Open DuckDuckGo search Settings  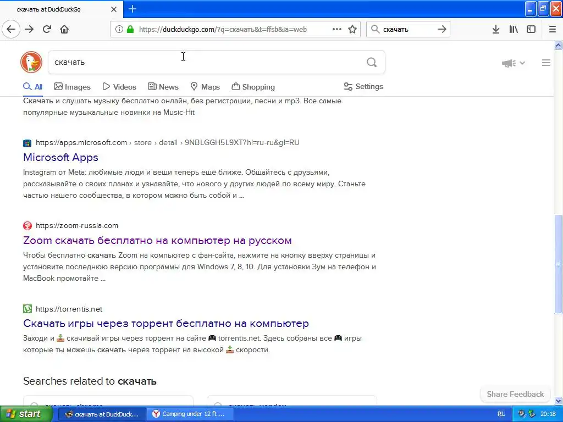(x=363, y=86)
